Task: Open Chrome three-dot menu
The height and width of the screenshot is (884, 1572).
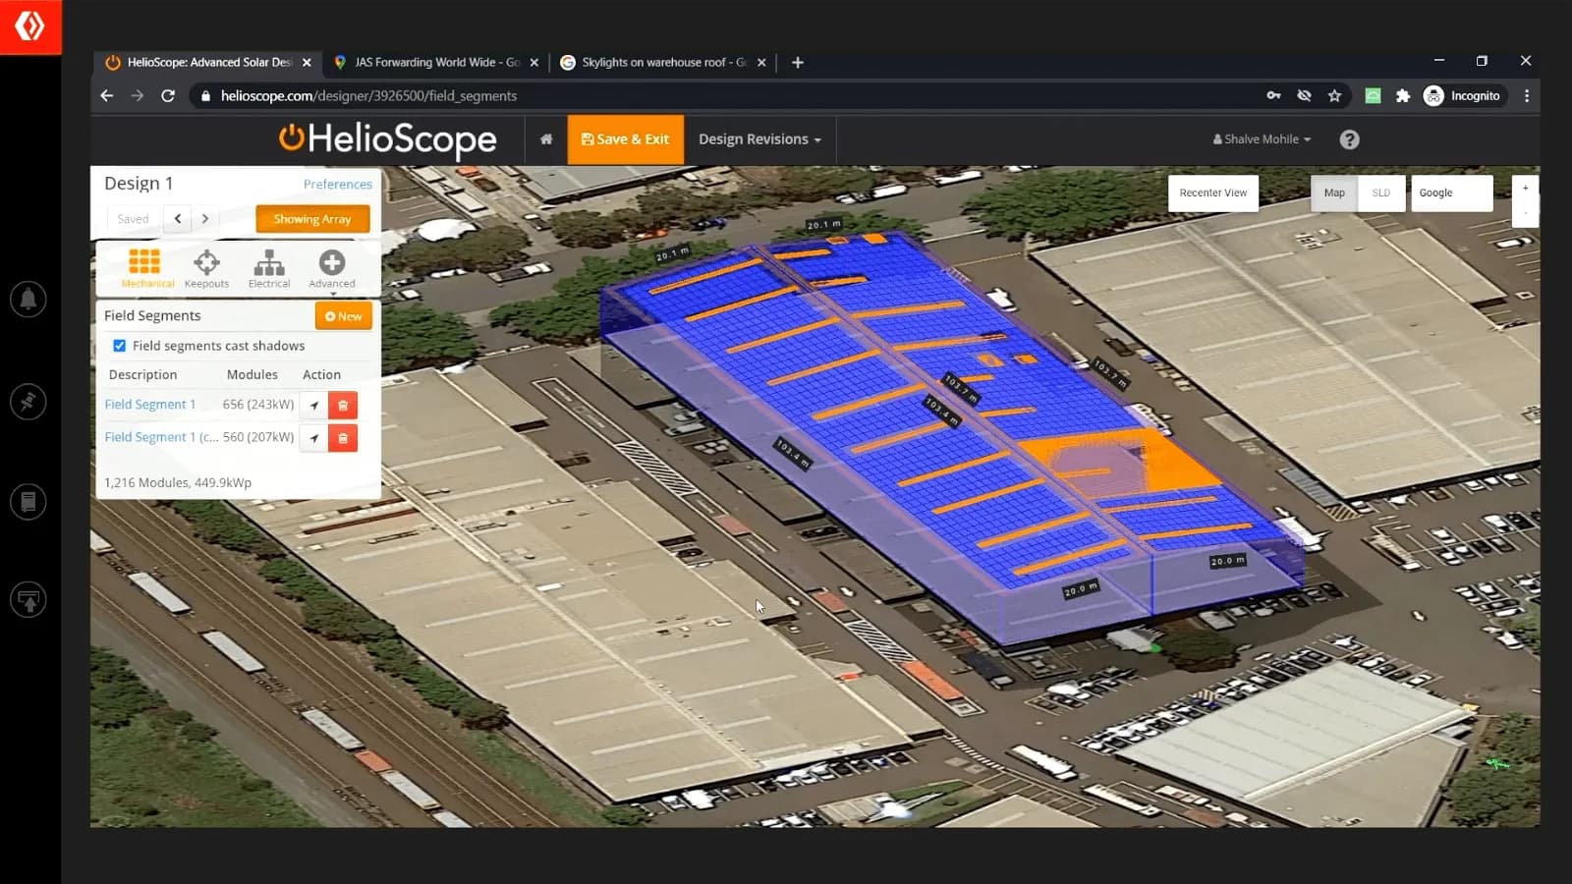Action: tap(1527, 95)
